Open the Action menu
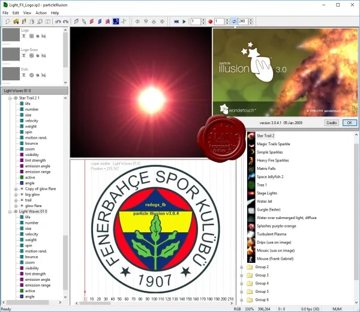The width and height of the screenshot is (360, 312). [x=41, y=13]
